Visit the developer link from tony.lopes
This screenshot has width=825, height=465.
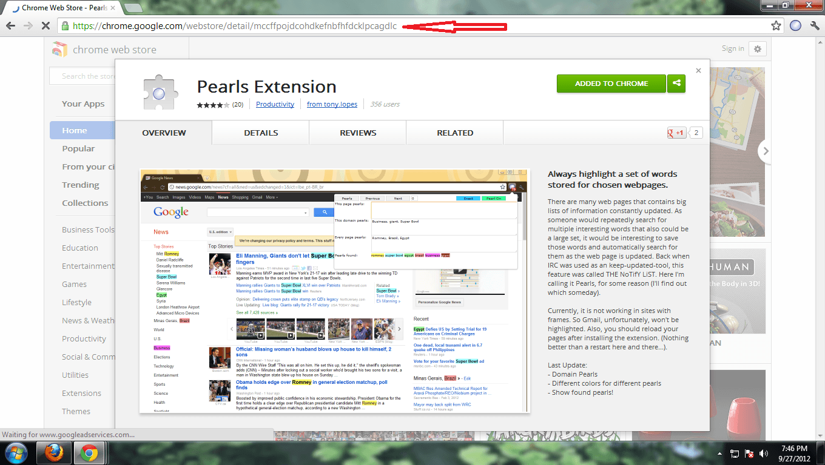tap(332, 104)
